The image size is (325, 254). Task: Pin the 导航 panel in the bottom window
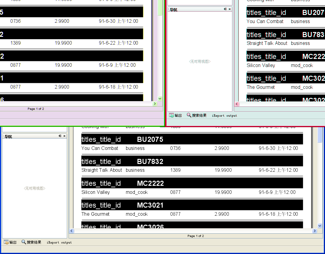(60, 136)
